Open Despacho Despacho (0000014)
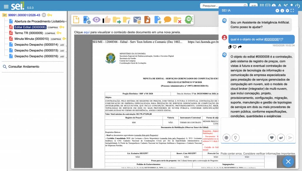Image resolution: width=302 pixels, height=171 pixels. coord(36,45)
